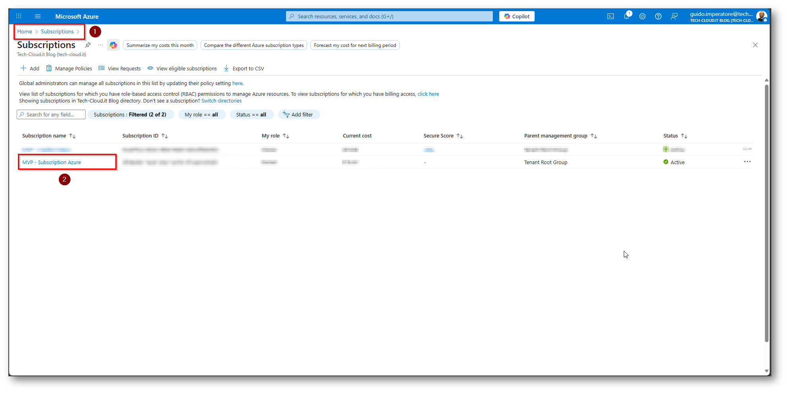This screenshot has width=788, height=393.
Task: Click the Copilot button in header
Action: point(517,16)
